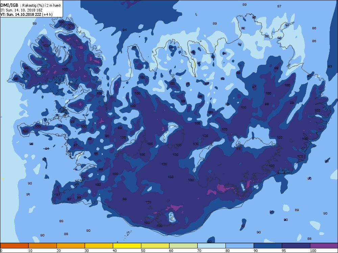Click the '100' label under the color bar
338x253 pixels.
pos(313,251)
